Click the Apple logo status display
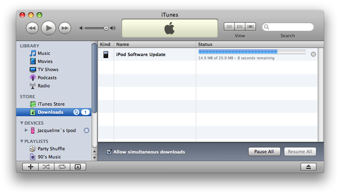This screenshot has width=340, height=195. click(x=169, y=28)
